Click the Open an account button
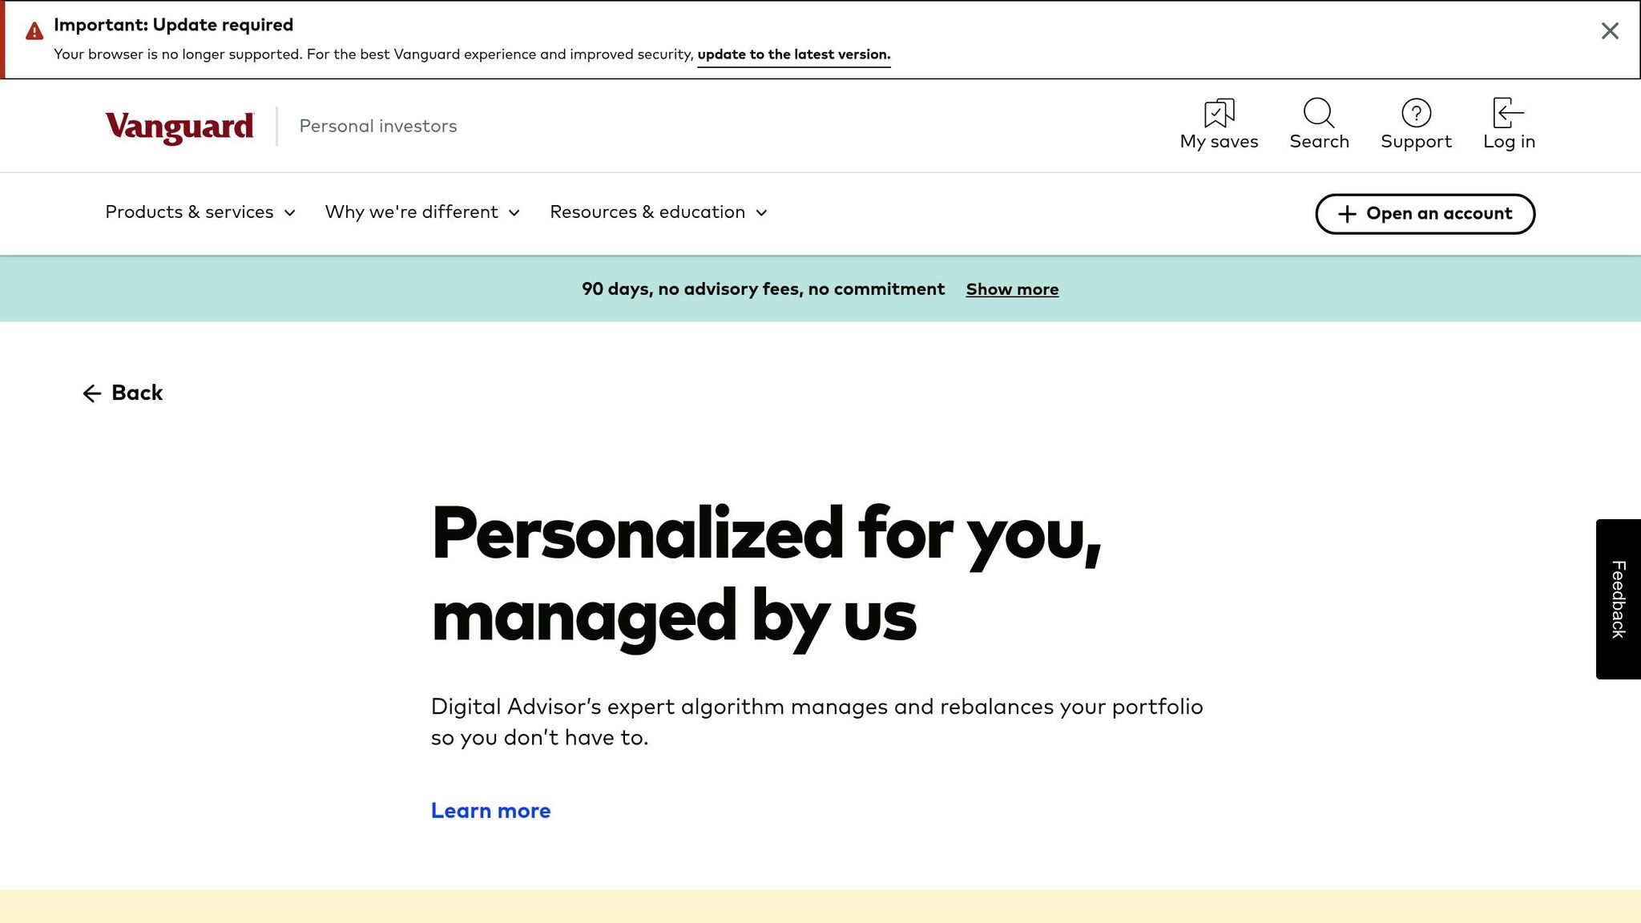Screen dimensions: 1641x923 point(1424,214)
